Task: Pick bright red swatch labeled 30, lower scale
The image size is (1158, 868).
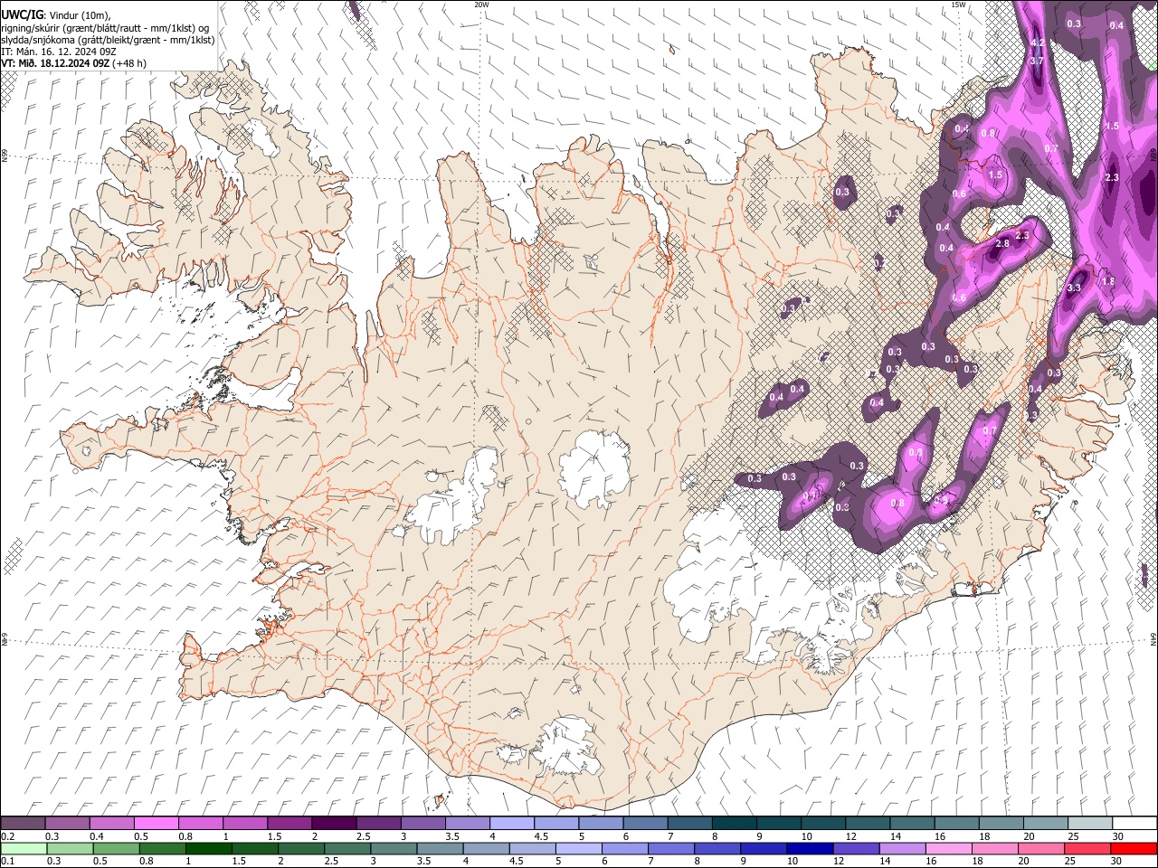Action: pos(1133,848)
